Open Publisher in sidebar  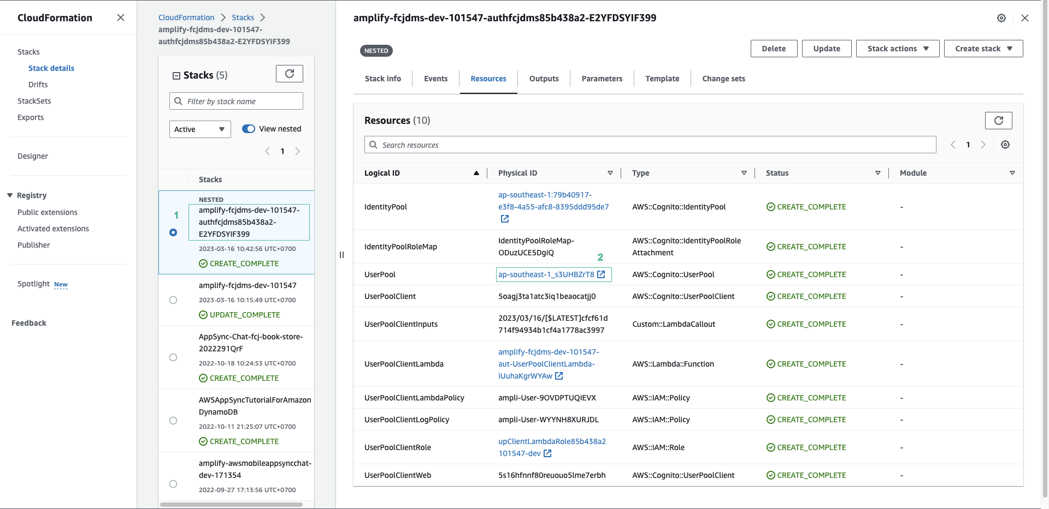point(34,245)
